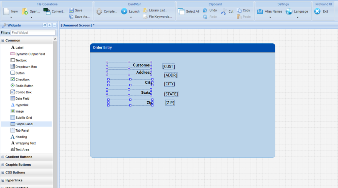The height and width of the screenshot is (188, 338).
Task: Click the Undo icon
Action: 205,10
